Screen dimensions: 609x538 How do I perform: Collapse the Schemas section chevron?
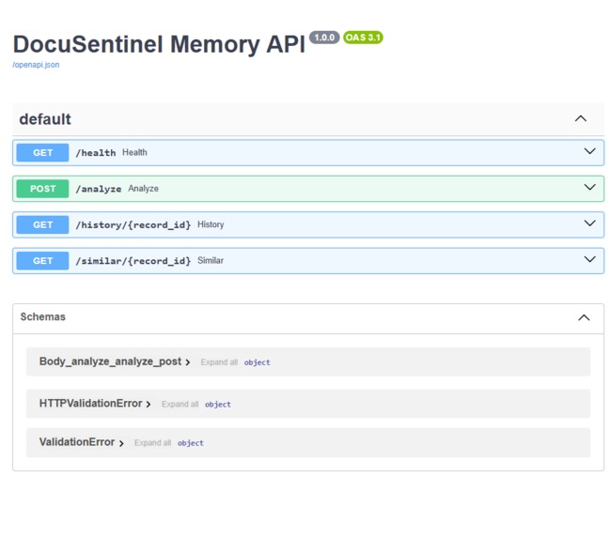(584, 317)
